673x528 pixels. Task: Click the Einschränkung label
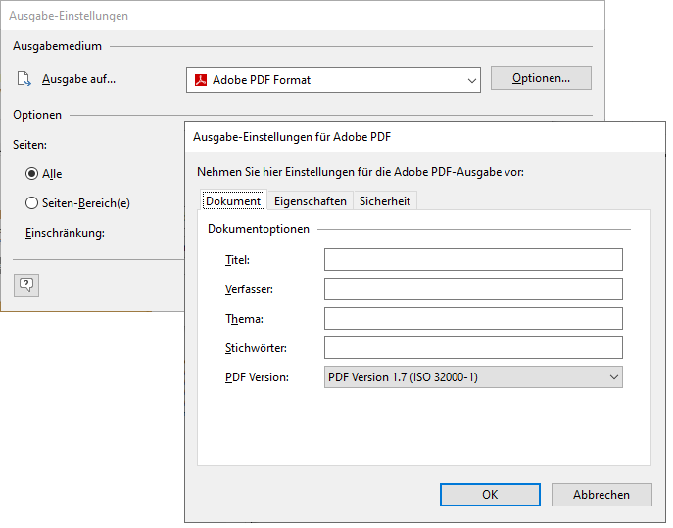(65, 233)
